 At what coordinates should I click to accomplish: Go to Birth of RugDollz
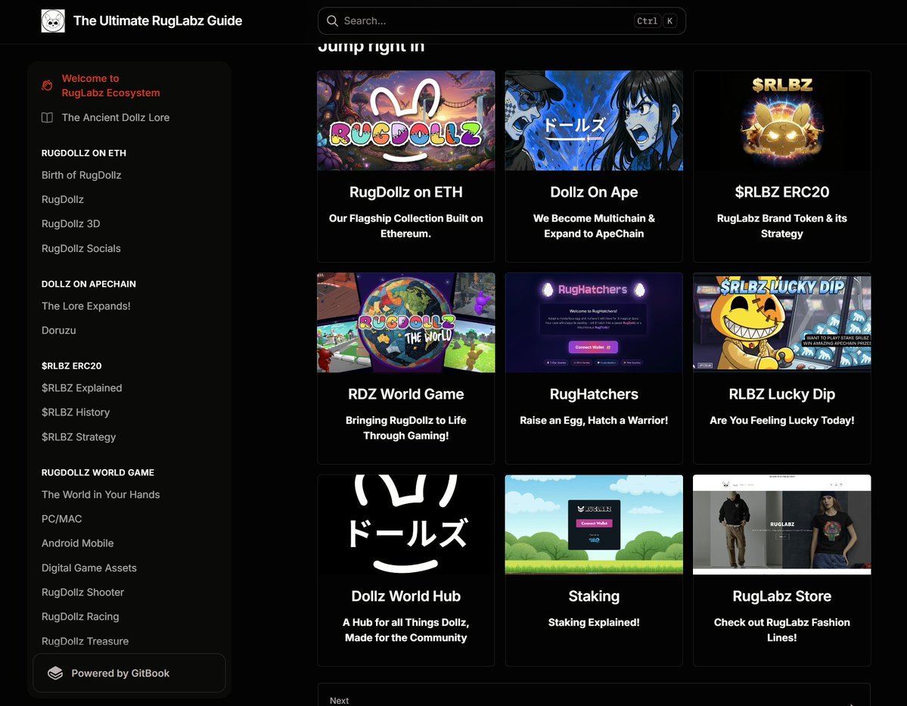81,175
